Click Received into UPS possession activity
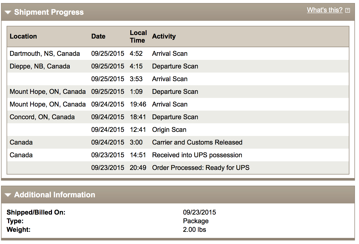Screen dimensions: 359x244 click(197, 155)
